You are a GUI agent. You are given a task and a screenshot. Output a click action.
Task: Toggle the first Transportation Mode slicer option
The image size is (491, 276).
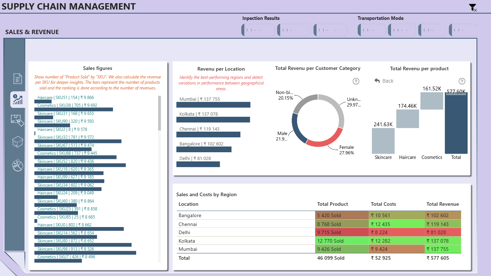coord(371,30)
